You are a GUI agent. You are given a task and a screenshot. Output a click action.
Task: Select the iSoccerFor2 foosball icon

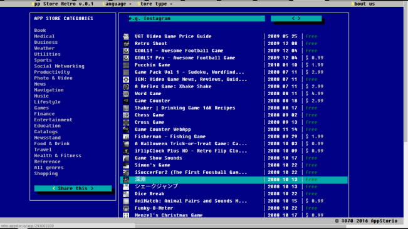126,173
